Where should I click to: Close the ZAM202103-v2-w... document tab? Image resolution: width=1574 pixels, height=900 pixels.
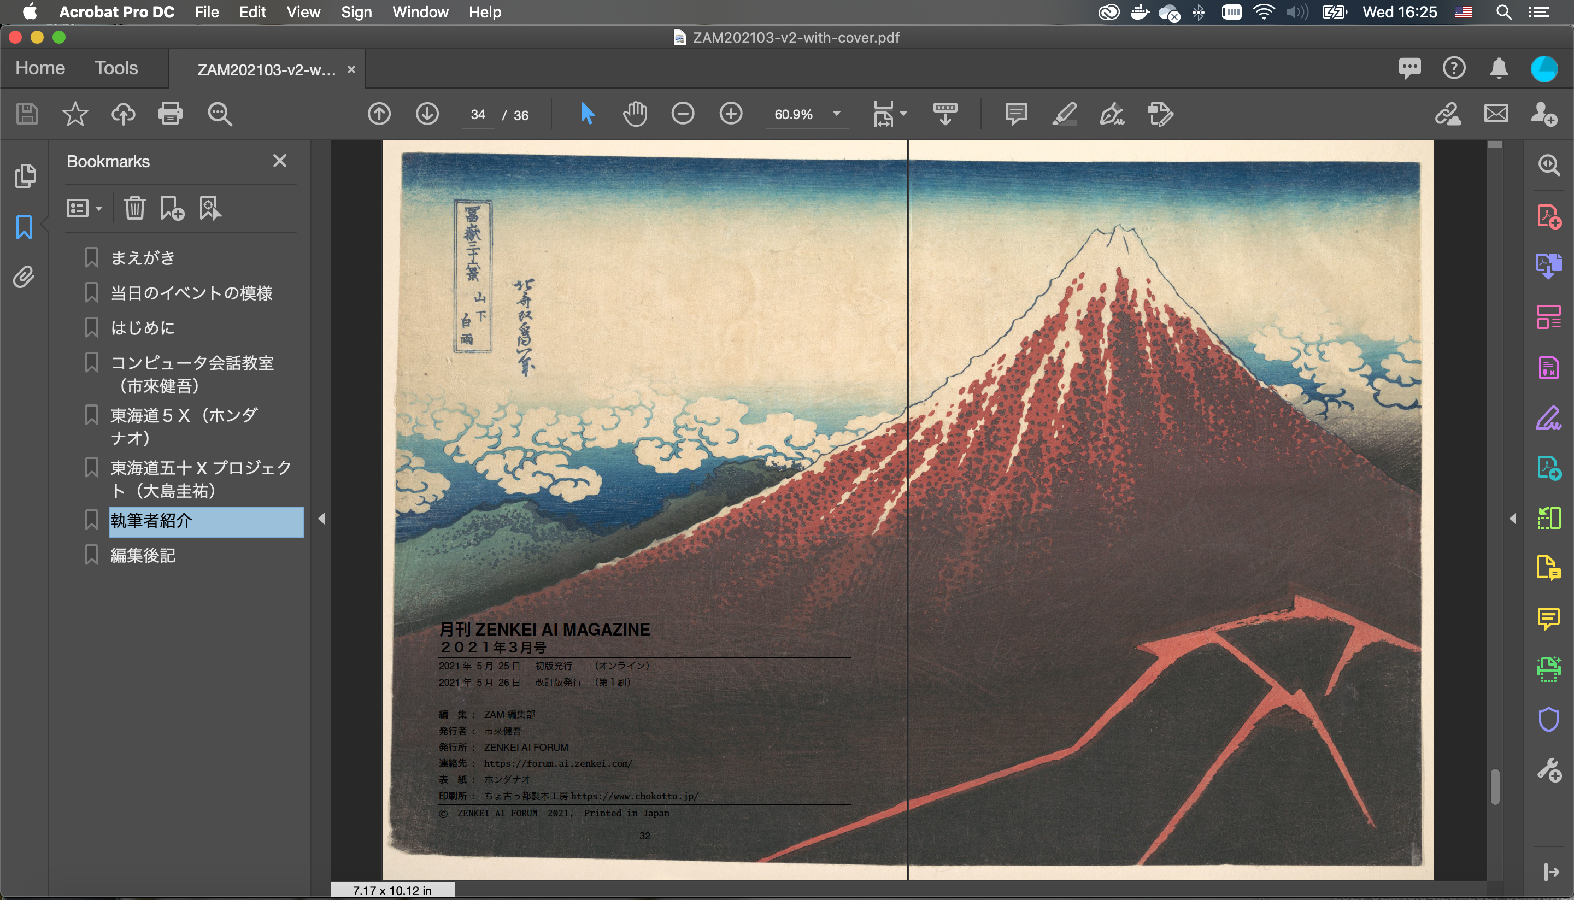351,70
